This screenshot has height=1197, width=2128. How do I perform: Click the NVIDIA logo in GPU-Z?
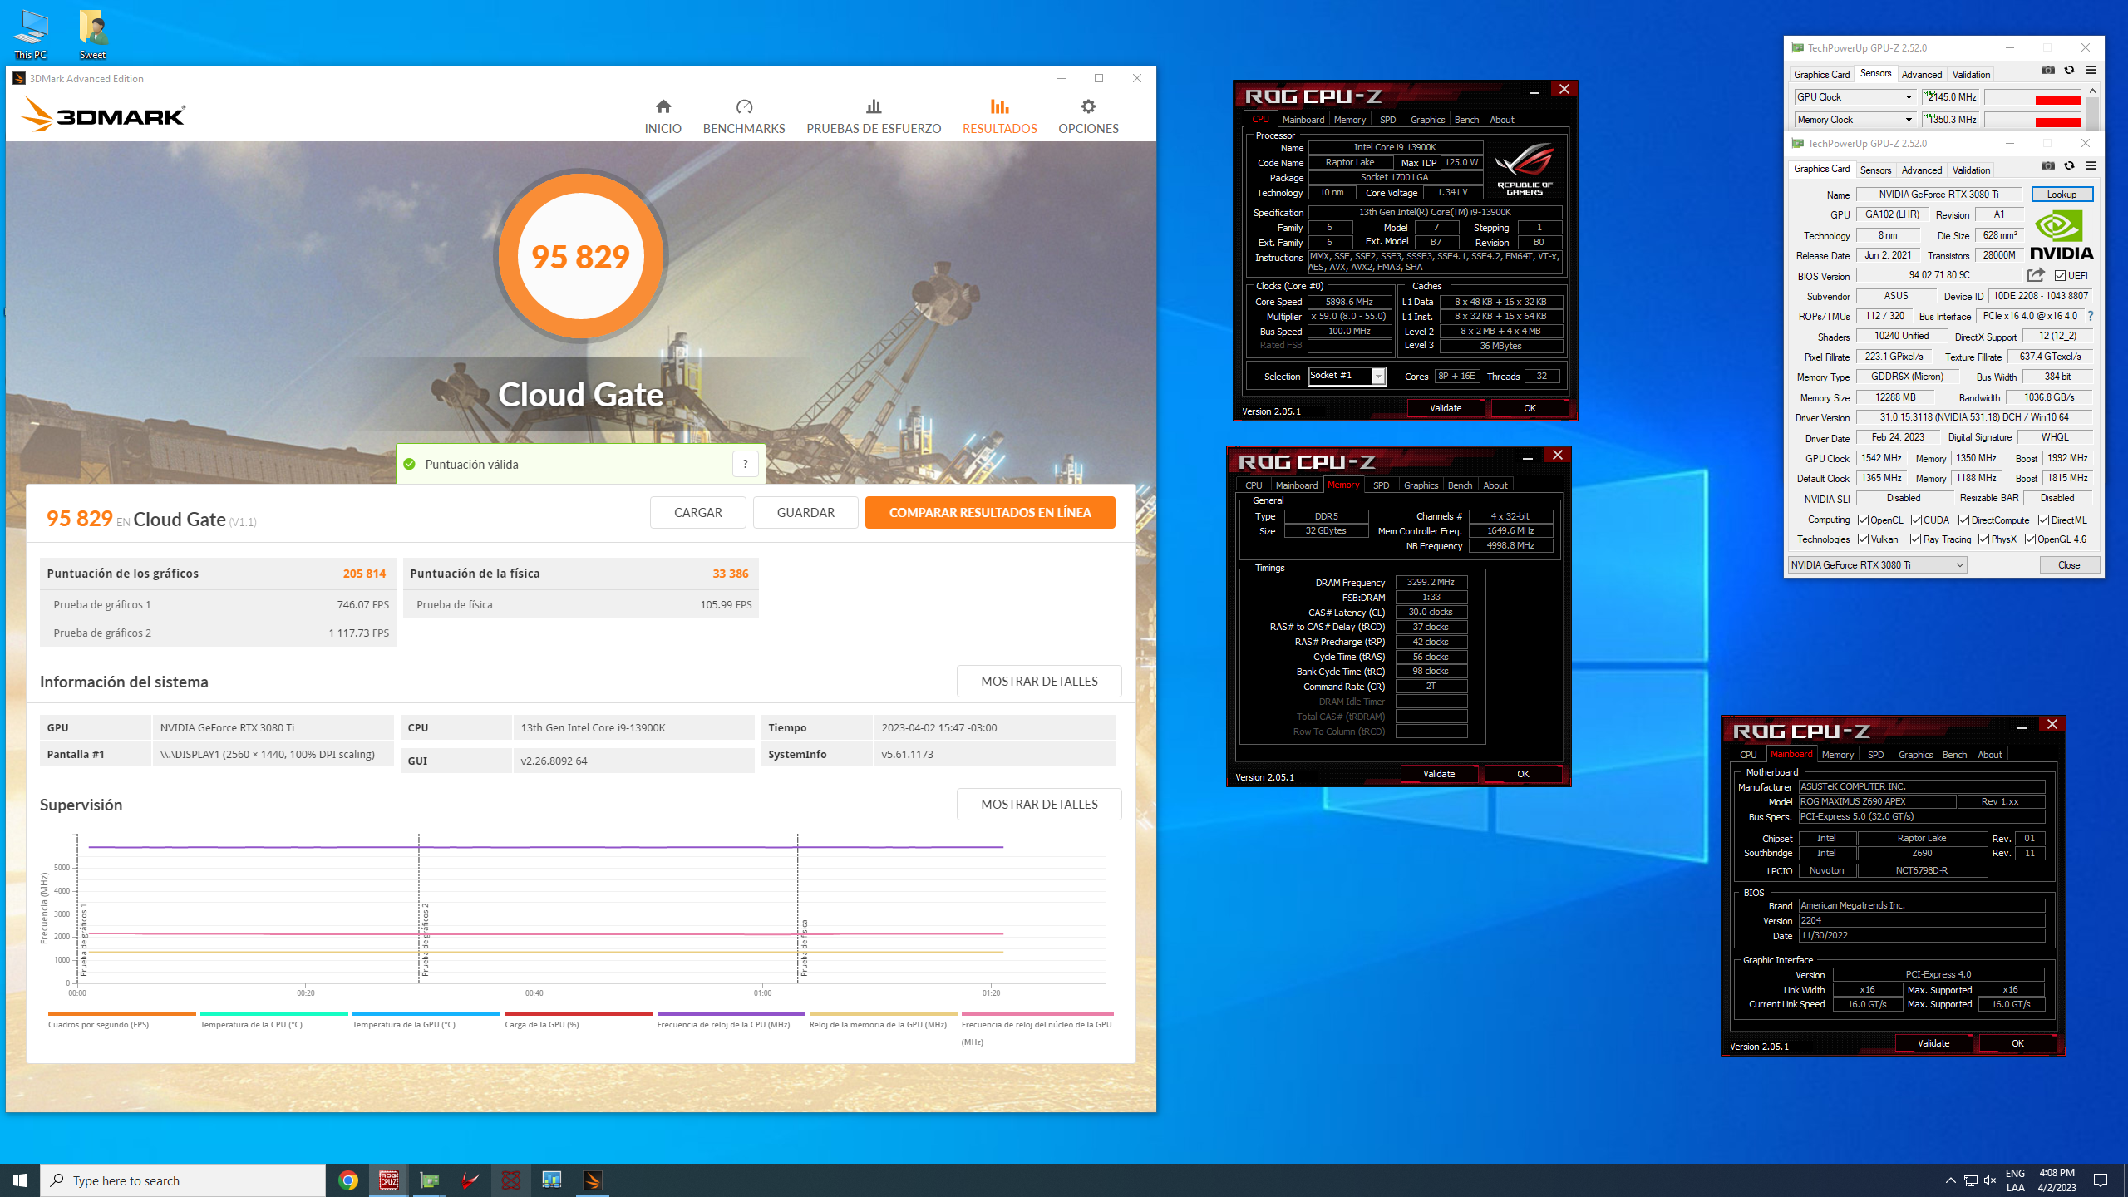click(2061, 235)
